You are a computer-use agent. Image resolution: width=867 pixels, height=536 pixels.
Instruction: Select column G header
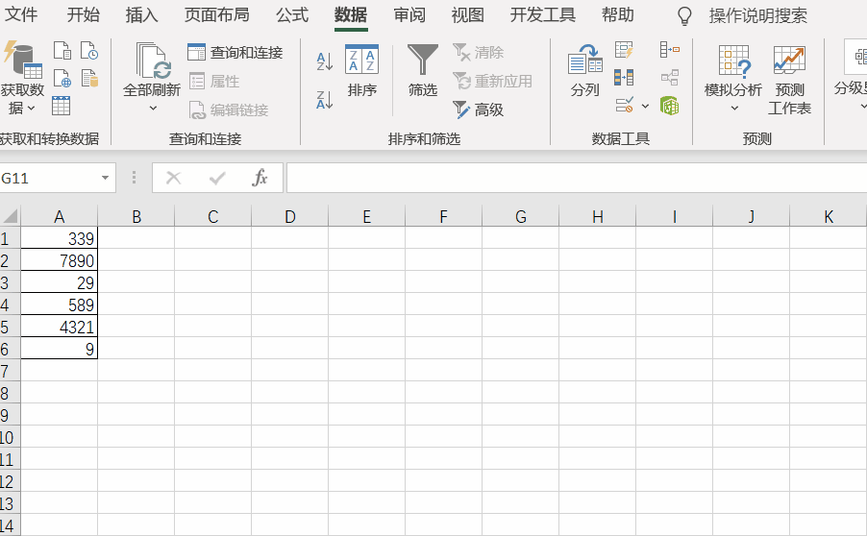(x=520, y=216)
